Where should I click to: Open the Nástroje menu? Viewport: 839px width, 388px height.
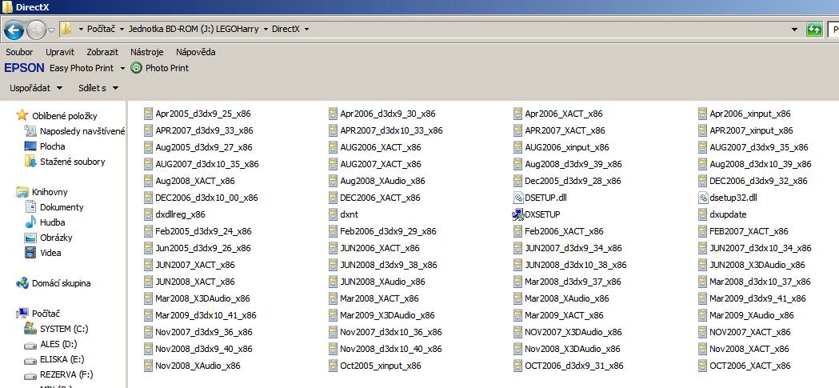click(146, 52)
